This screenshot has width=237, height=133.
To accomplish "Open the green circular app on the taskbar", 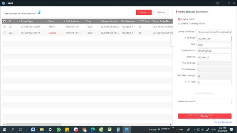I will pos(101,130).
